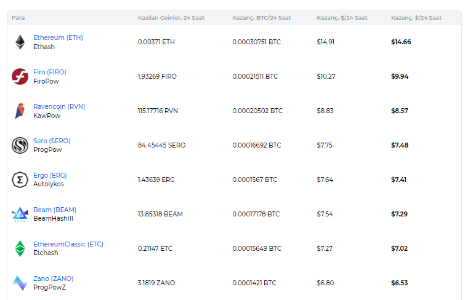
Task: Click the ProgPowZ algorithm label
Action: (49, 287)
